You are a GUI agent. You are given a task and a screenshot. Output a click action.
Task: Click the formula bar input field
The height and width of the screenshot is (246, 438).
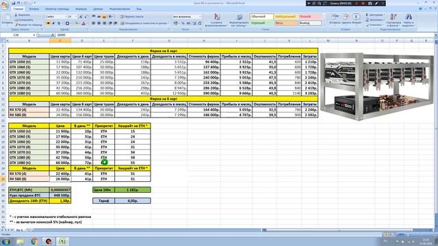click(x=244, y=35)
